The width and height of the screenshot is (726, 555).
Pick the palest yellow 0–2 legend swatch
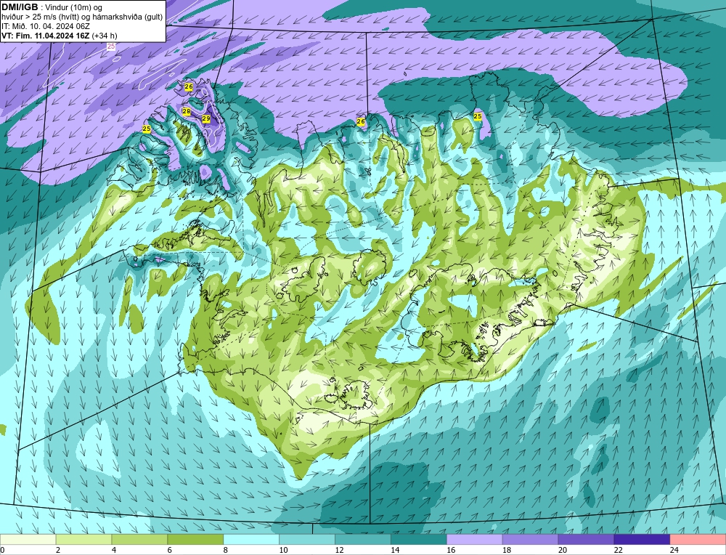tap(28, 540)
